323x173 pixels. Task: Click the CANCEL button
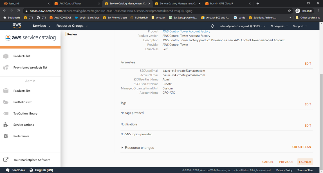click(268, 162)
